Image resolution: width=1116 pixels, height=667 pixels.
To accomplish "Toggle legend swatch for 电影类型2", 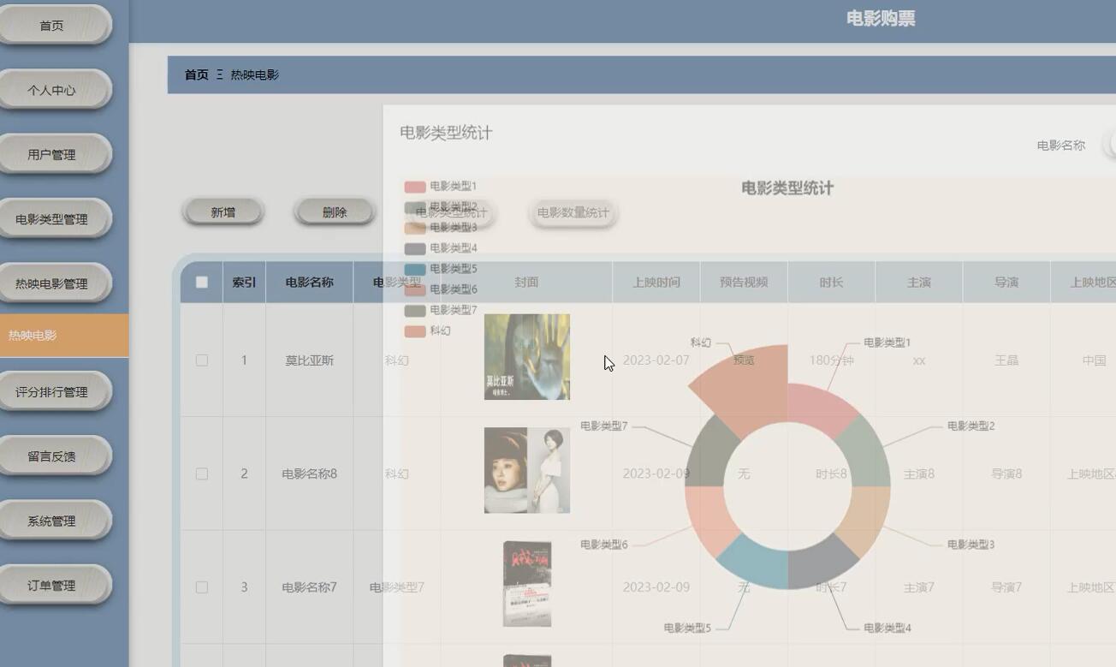I will 415,206.
